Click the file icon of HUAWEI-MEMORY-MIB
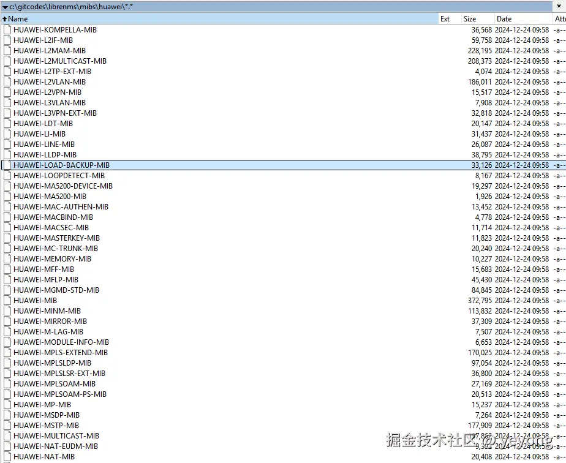The image size is (566, 463). pos(7,258)
